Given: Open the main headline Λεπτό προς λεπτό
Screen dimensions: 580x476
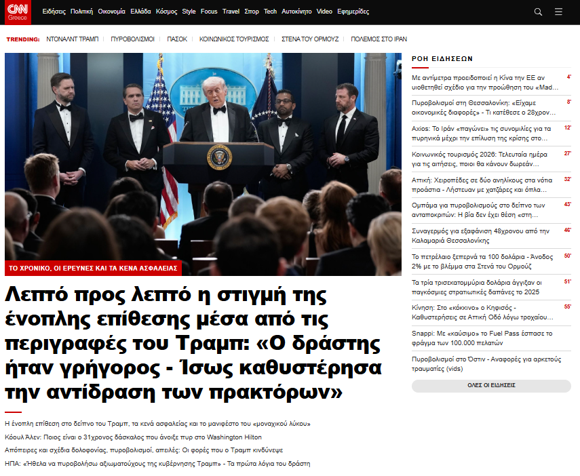Looking at the screenshot, I should pyautogui.click(x=193, y=343).
